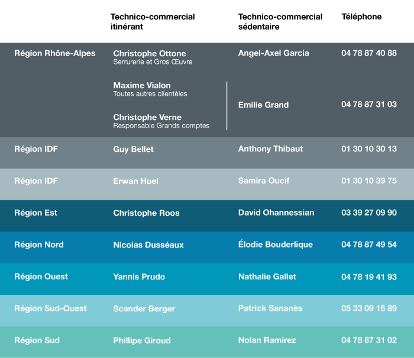Click the Région Nord label

point(39,245)
